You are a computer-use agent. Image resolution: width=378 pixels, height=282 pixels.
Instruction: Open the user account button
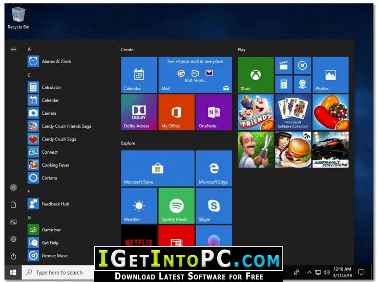click(x=13, y=188)
